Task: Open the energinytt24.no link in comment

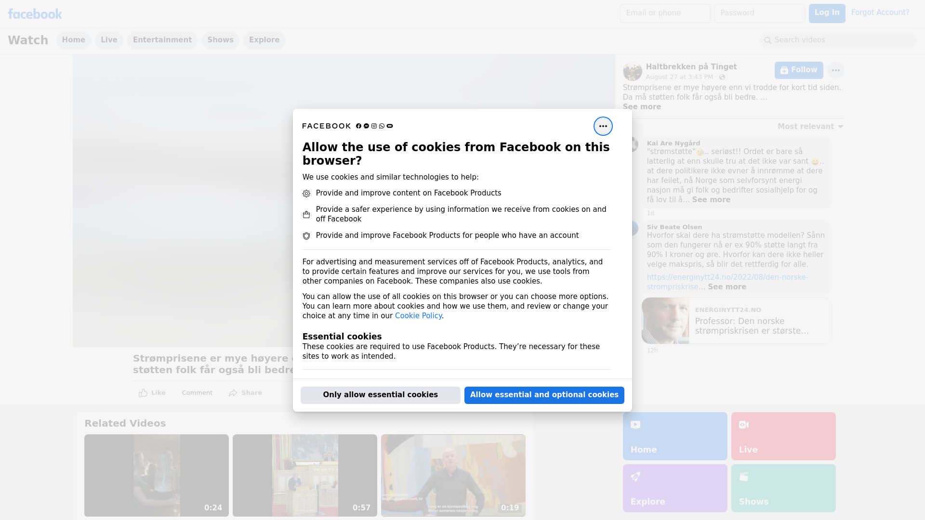Action: tap(727, 282)
